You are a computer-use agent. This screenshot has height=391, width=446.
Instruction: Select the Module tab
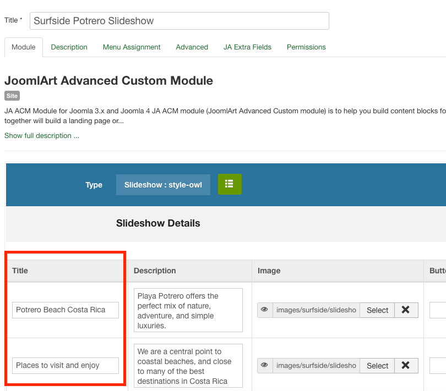tap(24, 47)
